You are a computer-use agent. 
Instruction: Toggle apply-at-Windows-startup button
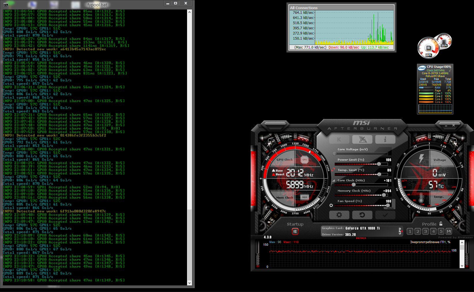(x=295, y=231)
